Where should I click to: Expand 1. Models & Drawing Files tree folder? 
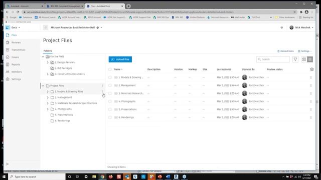tap(48, 91)
